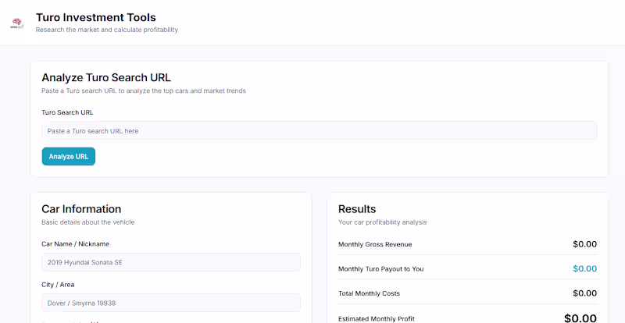Click the Analyze URL button
The image size is (625, 323).
coord(69,157)
